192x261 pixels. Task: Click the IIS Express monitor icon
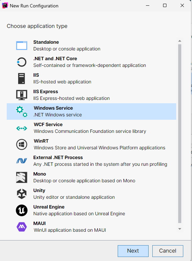22,95
